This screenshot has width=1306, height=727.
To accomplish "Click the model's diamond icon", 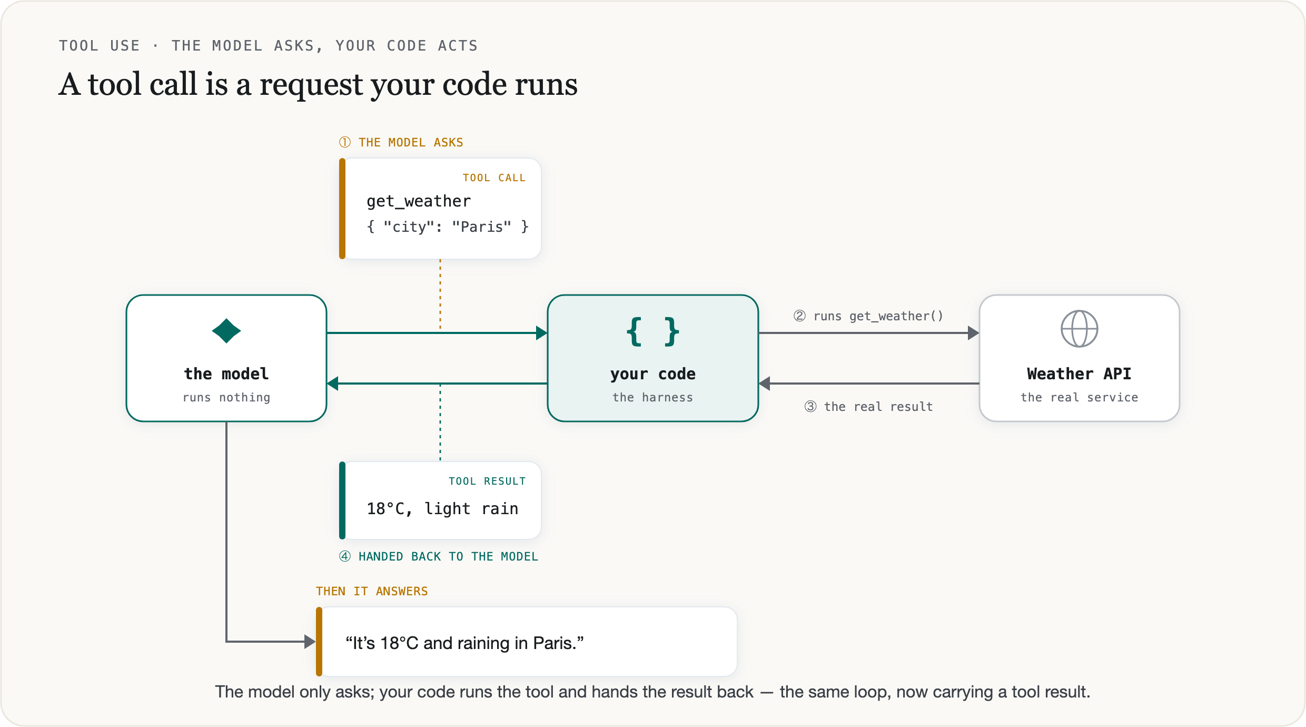I will [226, 331].
